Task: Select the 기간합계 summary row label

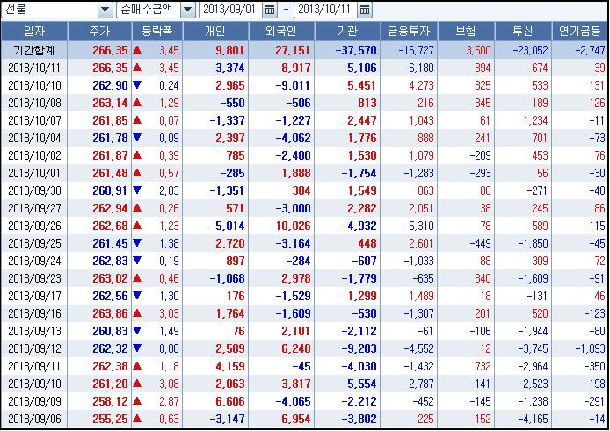Action: (x=34, y=51)
